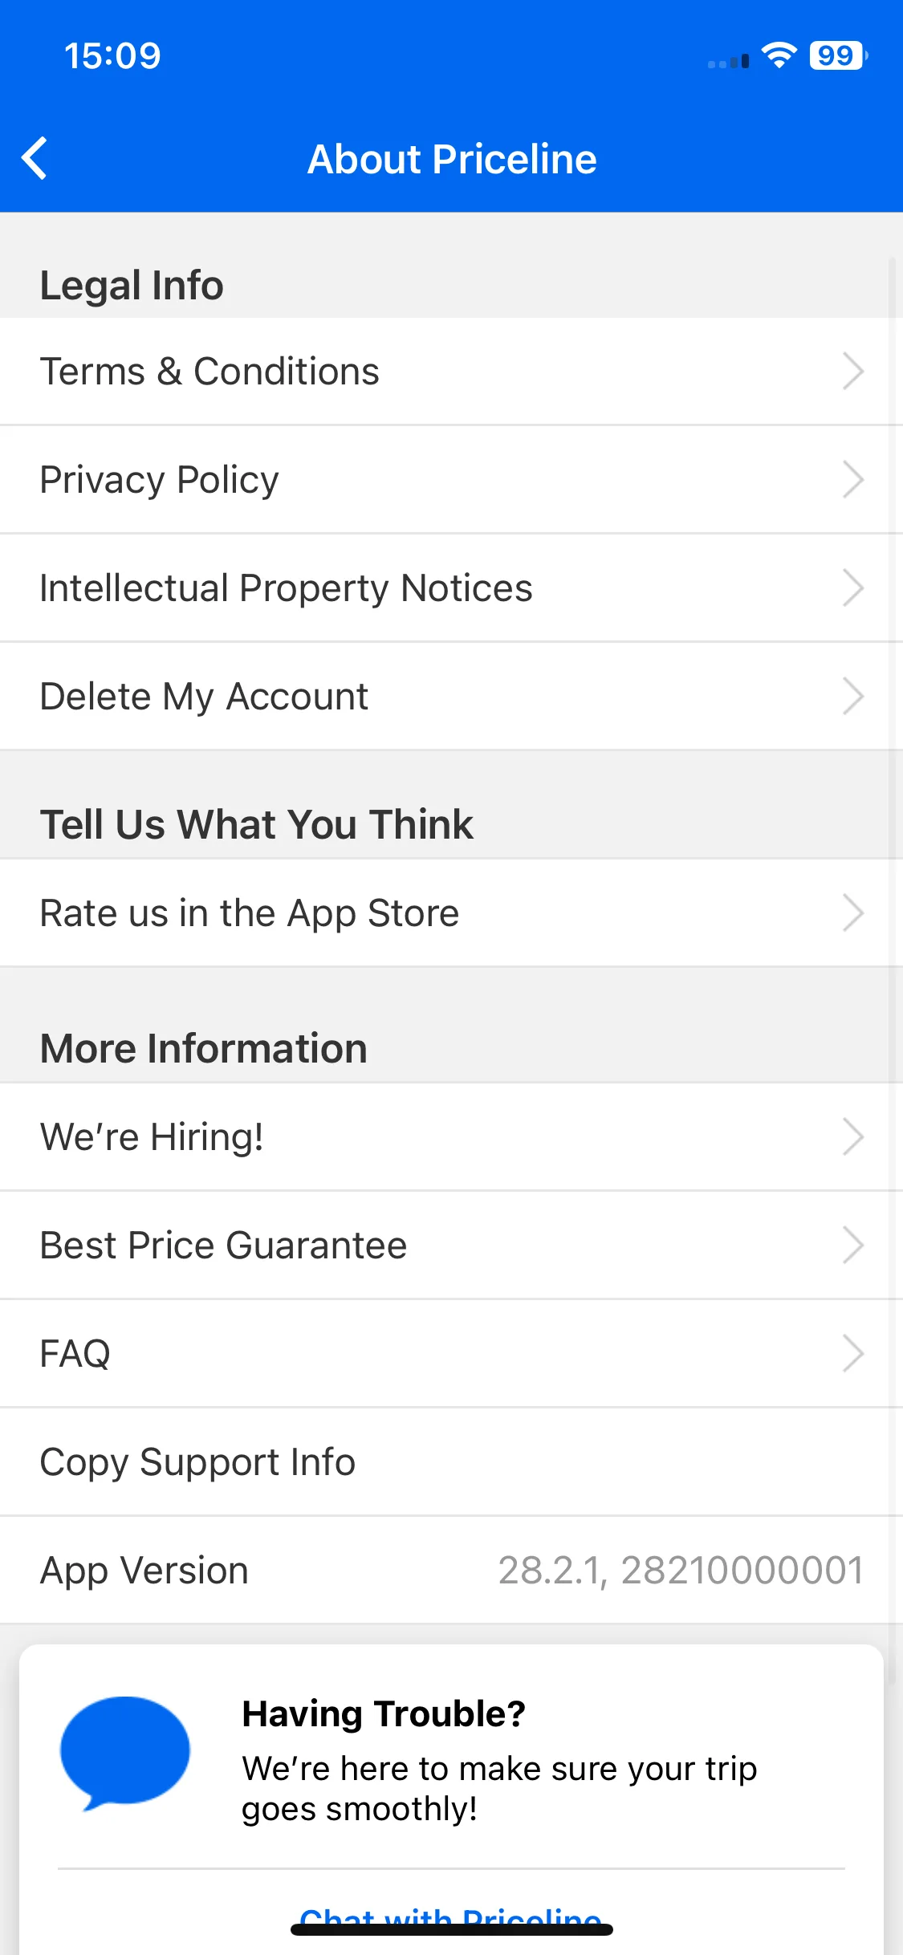Tap chevron on Delete My Account row
This screenshot has height=1955, width=903.
coord(852,697)
